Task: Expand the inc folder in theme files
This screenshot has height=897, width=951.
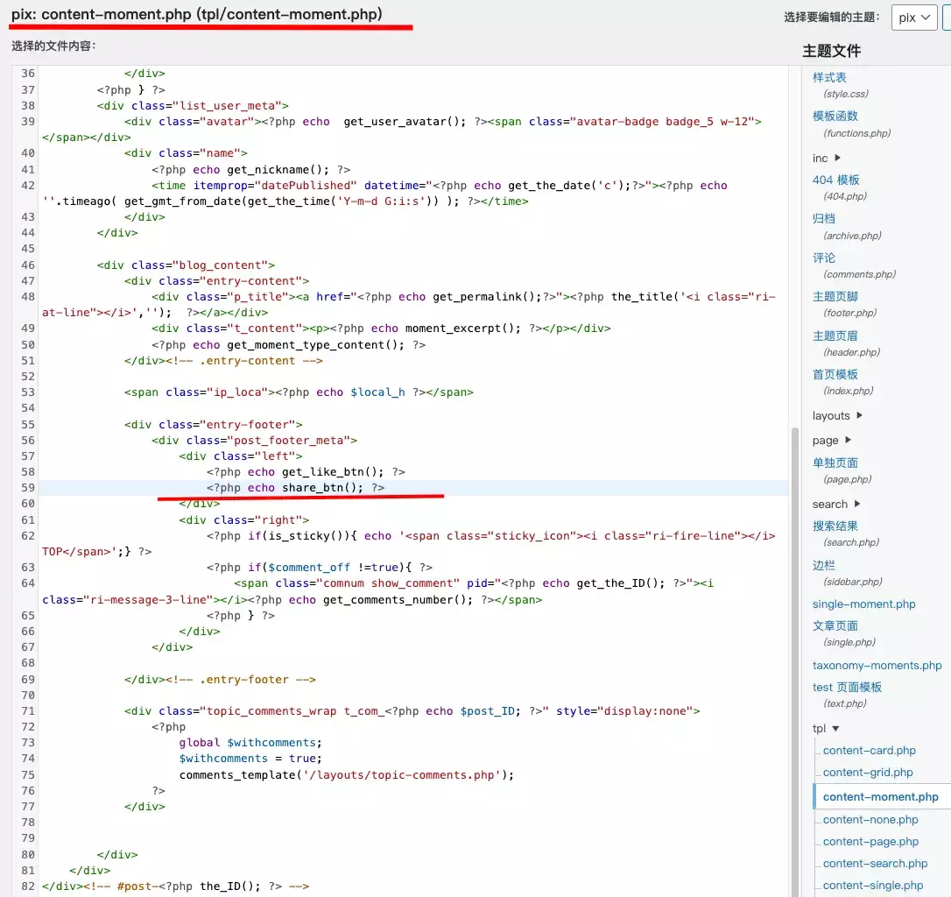Action: (826, 158)
